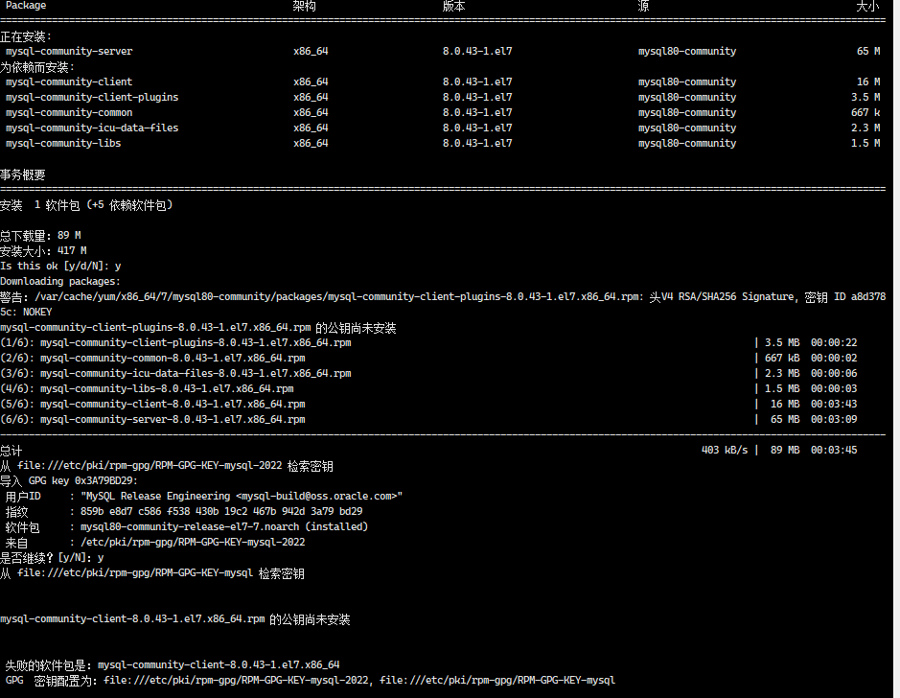900x698 pixels.
Task: Click the '总计' total label
Action: click(x=12, y=451)
